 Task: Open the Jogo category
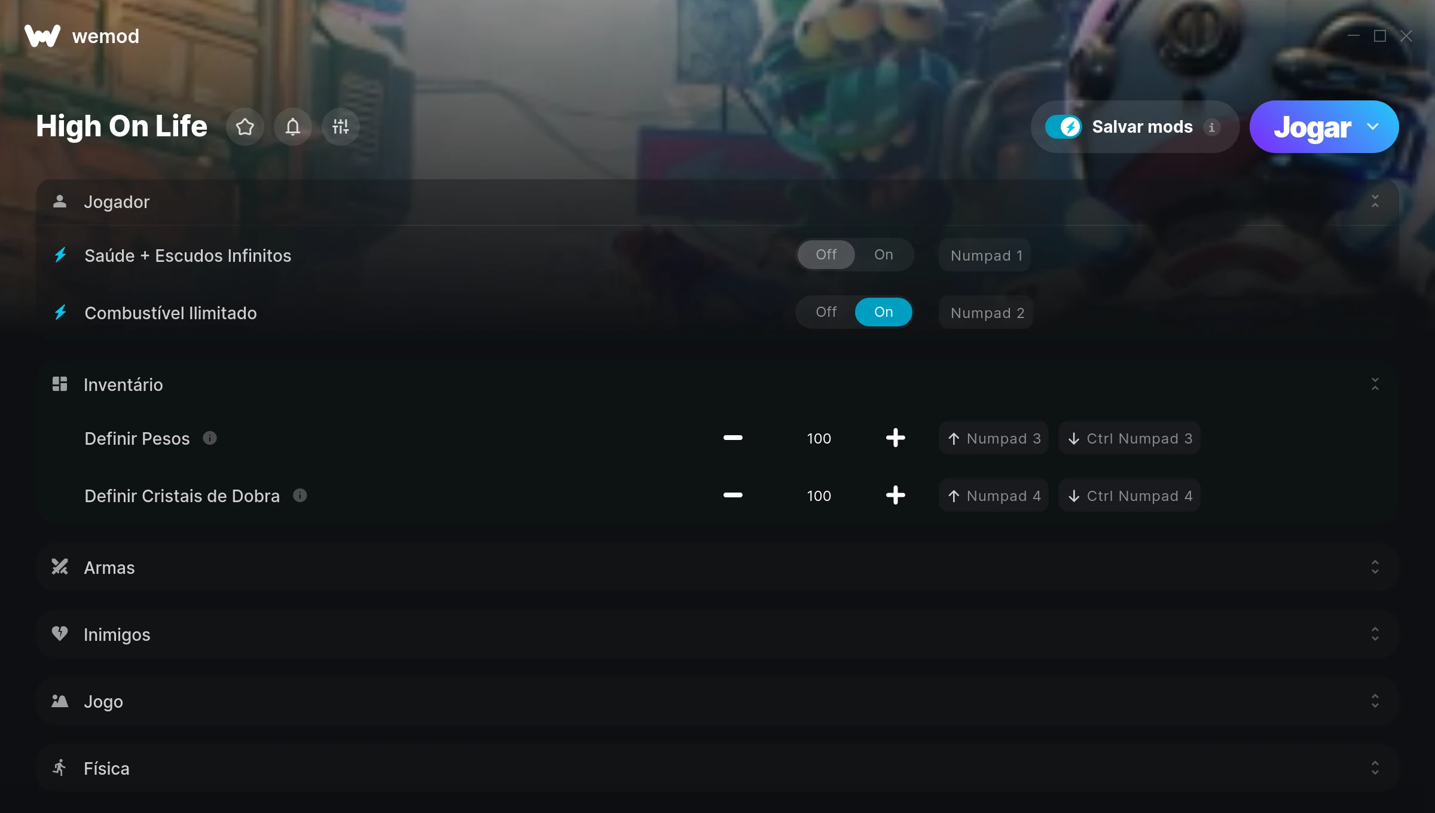tap(717, 701)
